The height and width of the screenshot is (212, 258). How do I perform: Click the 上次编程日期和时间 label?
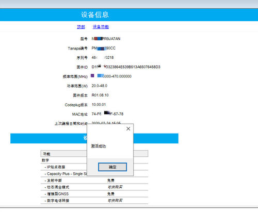coord(71,123)
